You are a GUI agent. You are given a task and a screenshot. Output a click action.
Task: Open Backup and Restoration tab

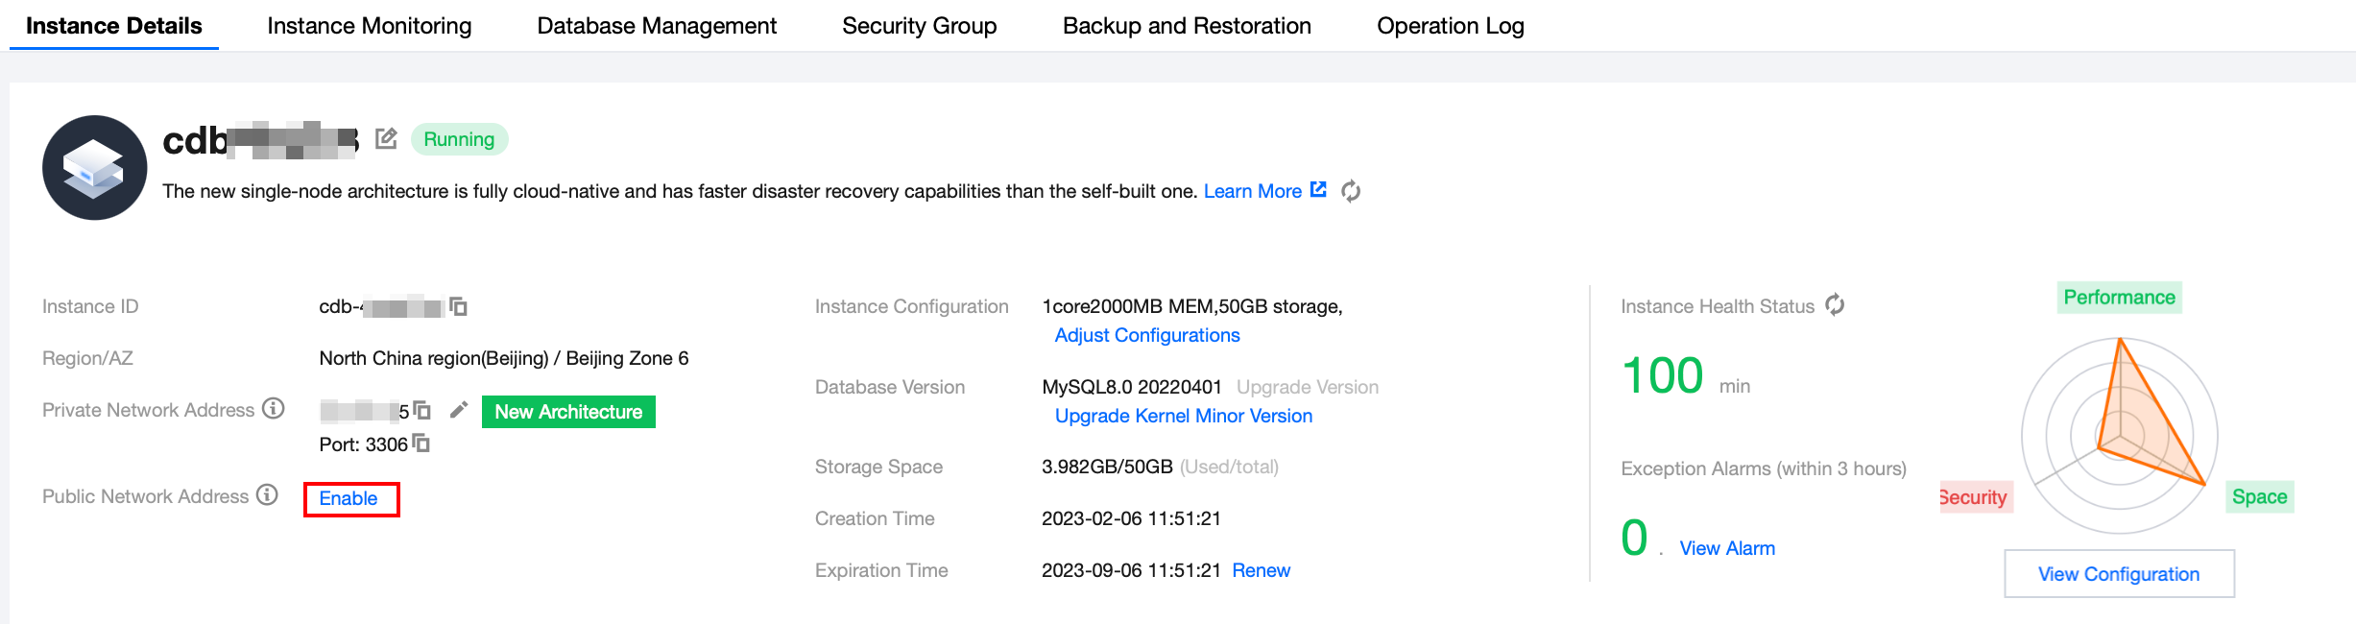[1187, 26]
